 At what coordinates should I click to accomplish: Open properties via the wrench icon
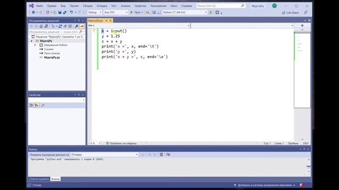click(x=76, y=26)
